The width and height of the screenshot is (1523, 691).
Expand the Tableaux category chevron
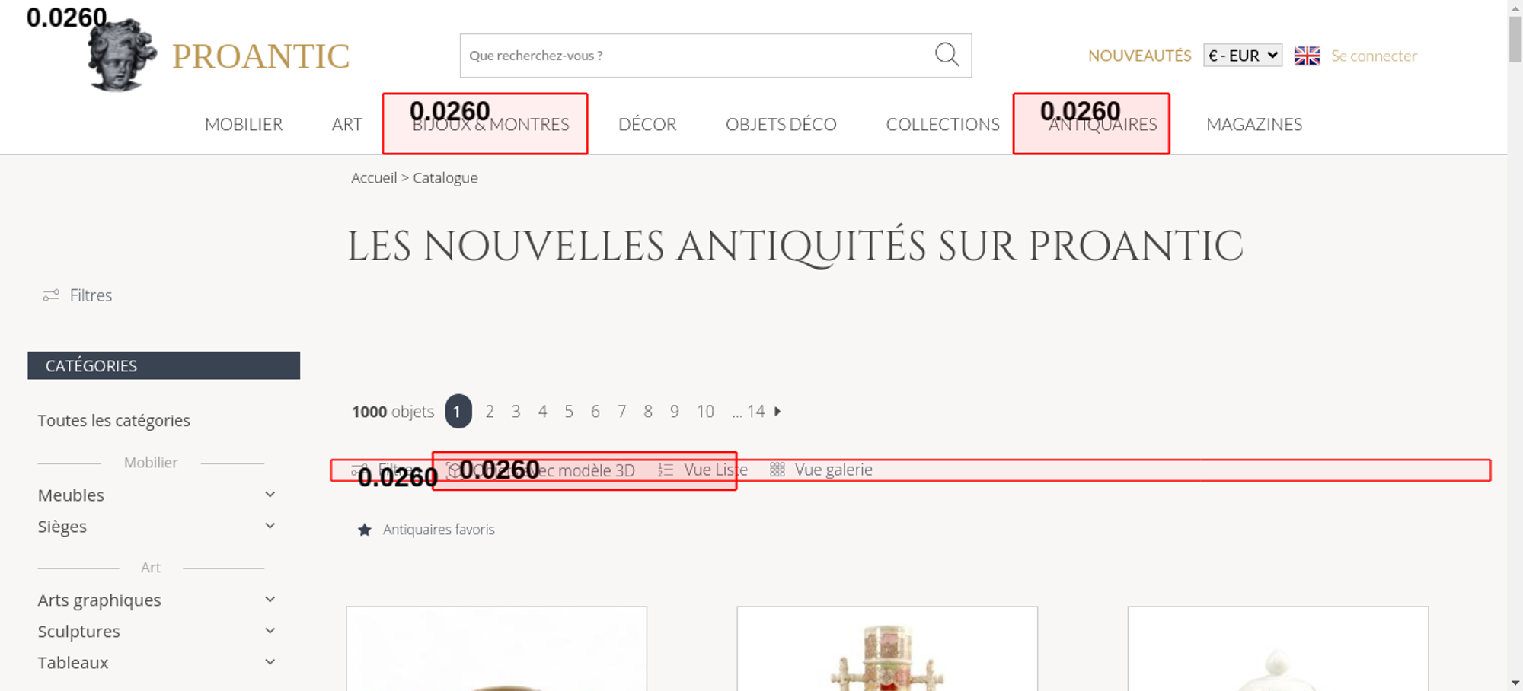point(270,663)
